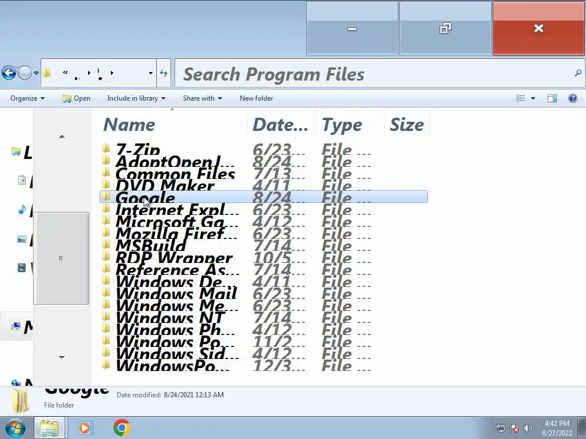This screenshot has width=586, height=439.
Task: Refresh the folder view
Action: point(164,73)
